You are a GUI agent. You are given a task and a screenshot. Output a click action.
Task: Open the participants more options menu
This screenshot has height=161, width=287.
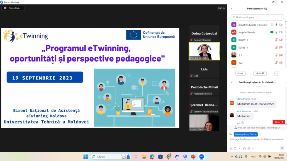coord(276,73)
